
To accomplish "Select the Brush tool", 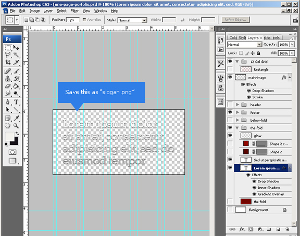I will tap(16, 71).
